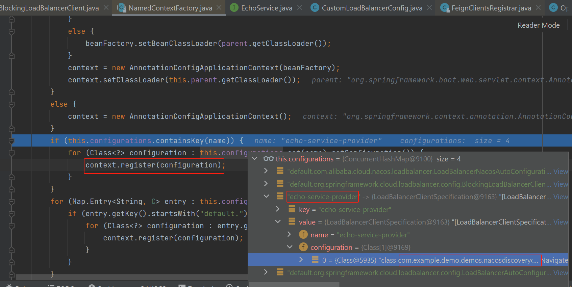Click the icon beside key = echo-service-provider
The height and width of the screenshot is (287, 572).
point(292,209)
